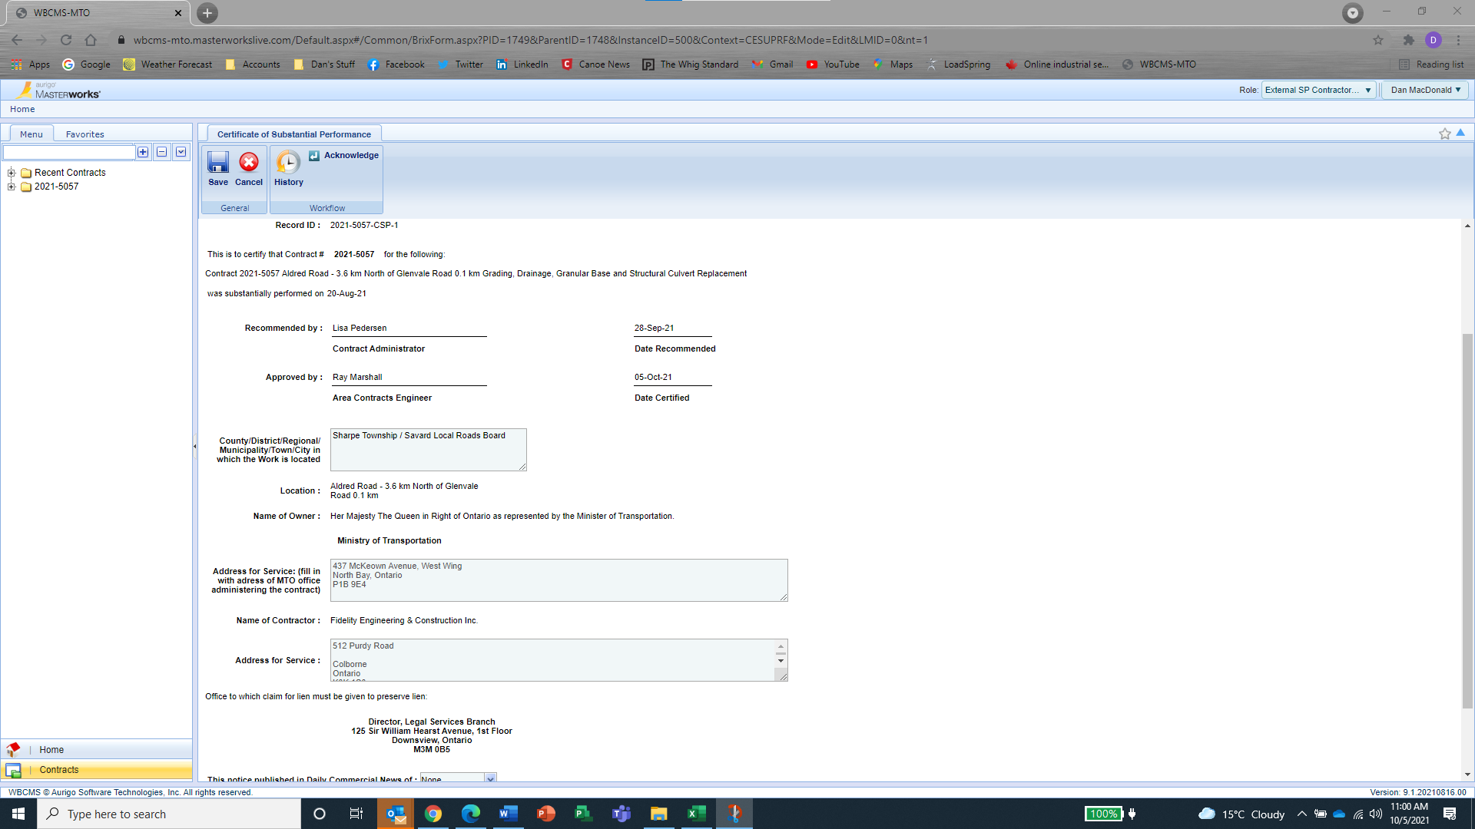Click the Acknowledge workflow action
The width and height of the screenshot is (1475, 829).
click(x=344, y=155)
